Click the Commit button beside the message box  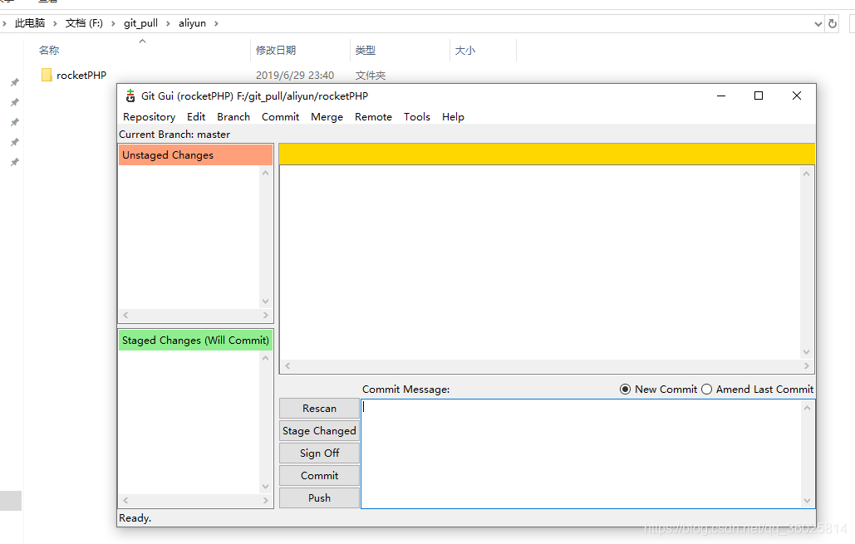(319, 475)
